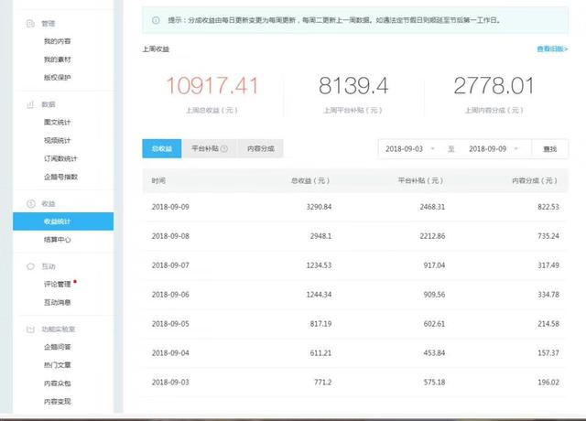The width and height of the screenshot is (586, 421).
Task: Click the 功能实验室 section icon
Action: pyautogui.click(x=30, y=329)
